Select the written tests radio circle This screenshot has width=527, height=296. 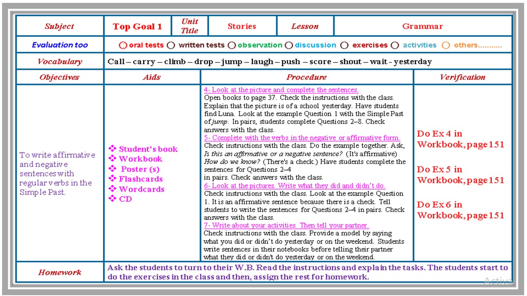171,45
